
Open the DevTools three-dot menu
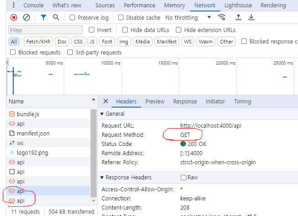(13, 5)
